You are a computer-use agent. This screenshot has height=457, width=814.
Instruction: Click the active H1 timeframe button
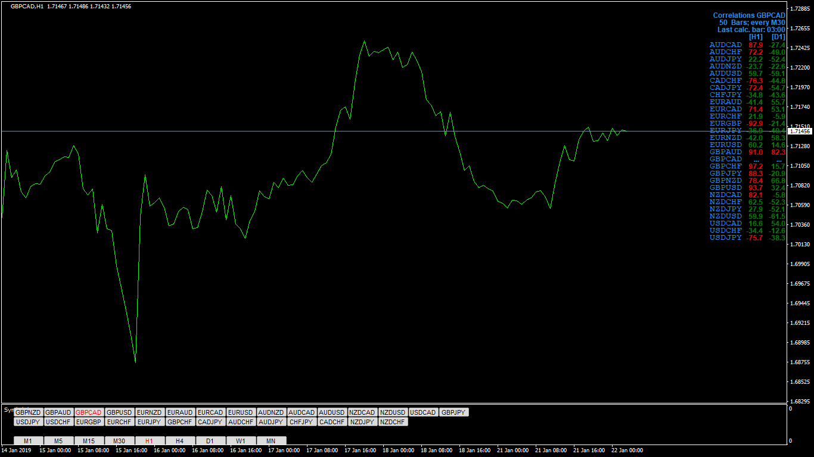[x=150, y=441]
